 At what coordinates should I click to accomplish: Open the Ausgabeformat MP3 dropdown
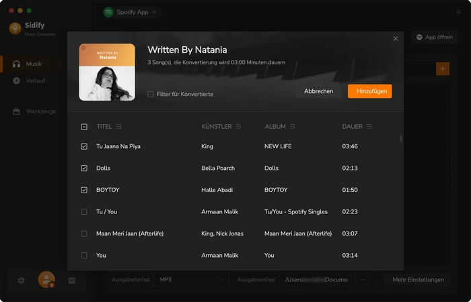pos(191,280)
